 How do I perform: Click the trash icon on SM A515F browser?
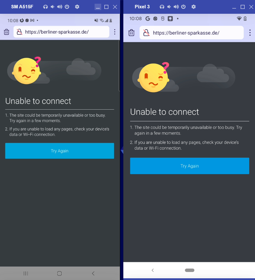(7, 32)
